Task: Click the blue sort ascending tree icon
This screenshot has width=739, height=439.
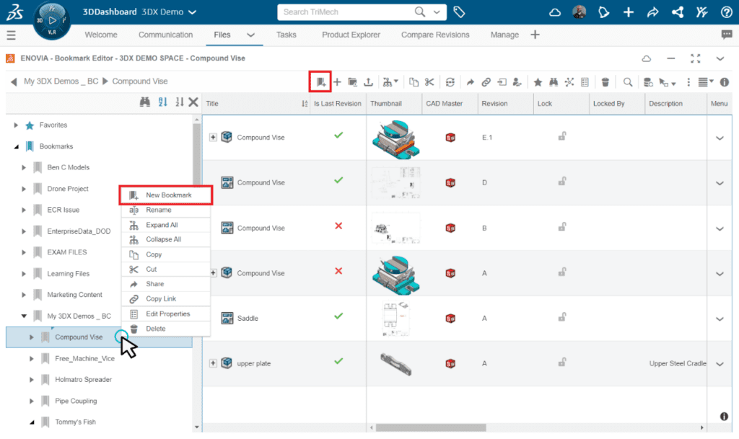Action: click(162, 102)
